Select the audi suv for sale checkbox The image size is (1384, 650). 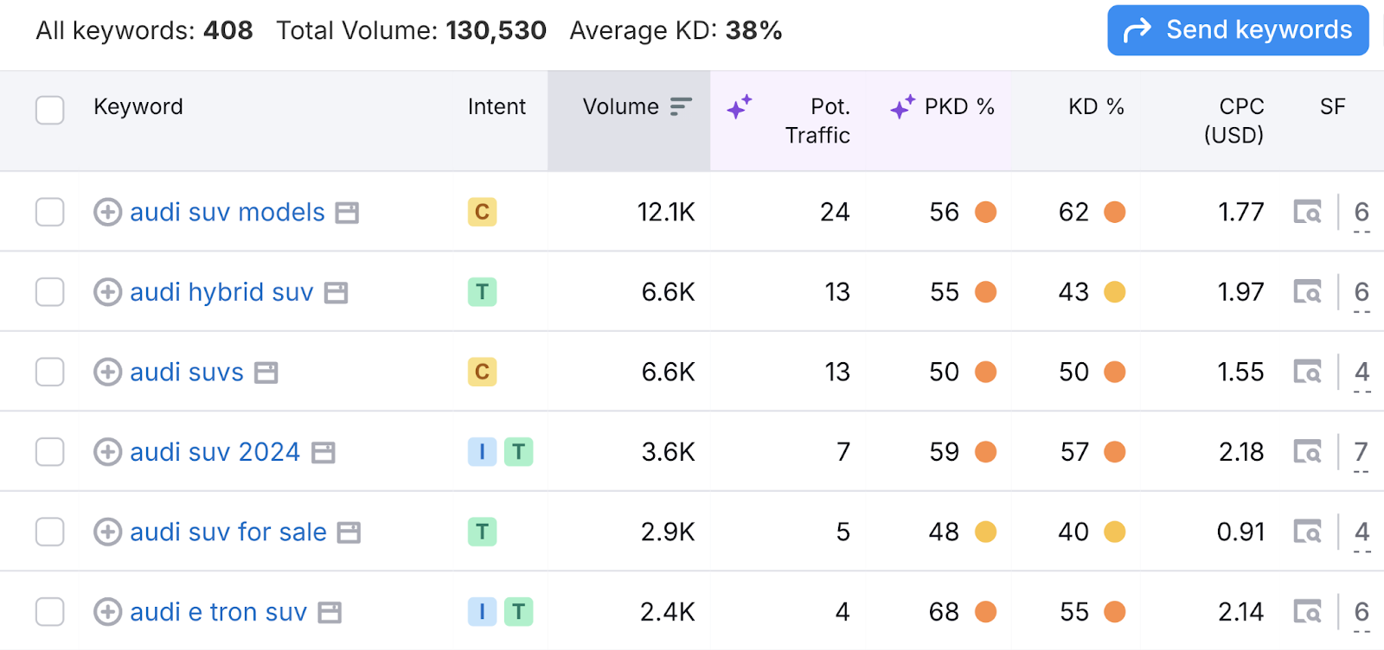pos(50,532)
